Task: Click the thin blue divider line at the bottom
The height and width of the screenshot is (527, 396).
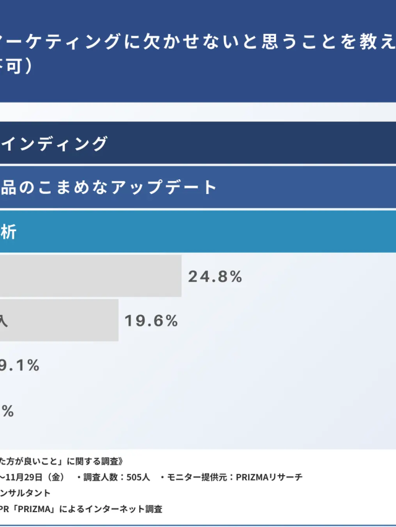Action: [x=198, y=525]
